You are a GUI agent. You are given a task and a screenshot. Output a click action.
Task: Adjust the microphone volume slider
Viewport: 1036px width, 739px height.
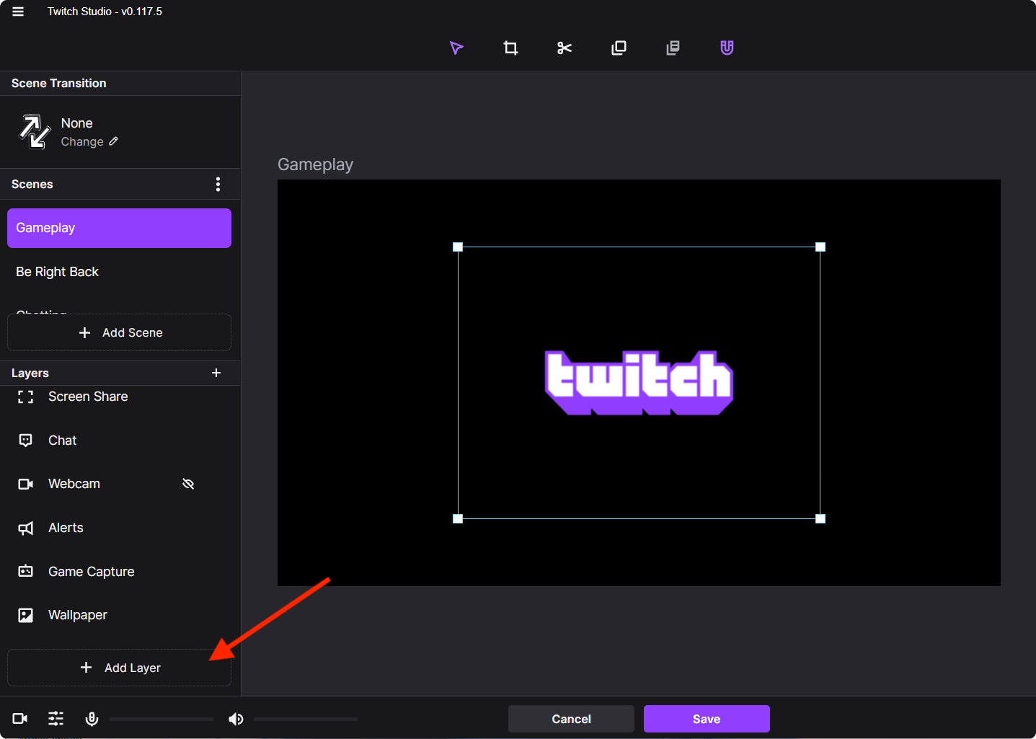click(x=161, y=719)
